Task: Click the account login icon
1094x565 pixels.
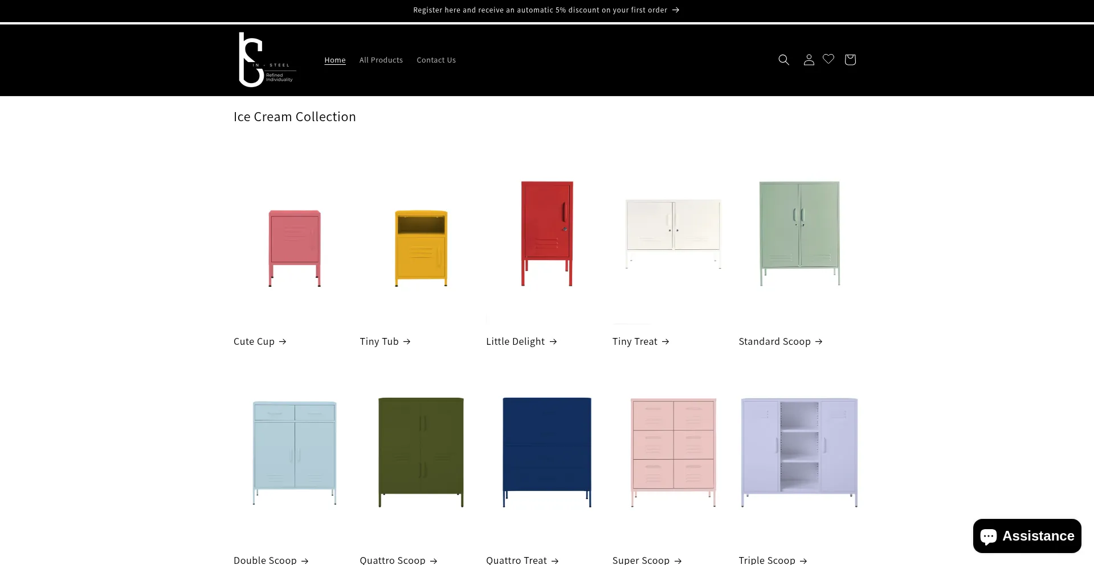Action: (x=809, y=60)
